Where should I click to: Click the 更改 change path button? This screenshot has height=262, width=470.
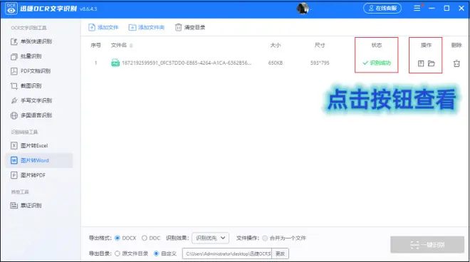[280, 253]
